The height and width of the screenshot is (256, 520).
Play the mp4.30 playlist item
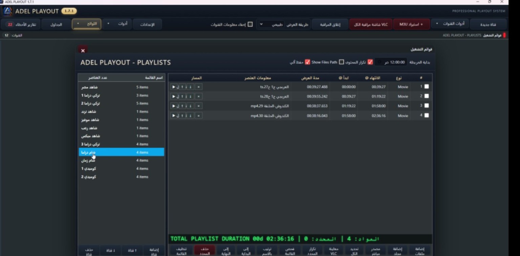coord(174,116)
